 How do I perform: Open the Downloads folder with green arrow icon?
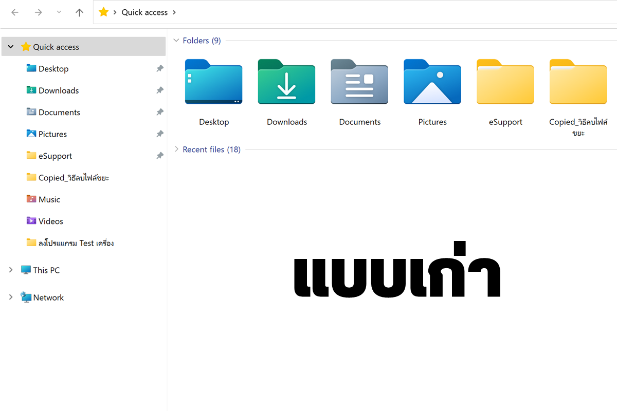coord(286,82)
